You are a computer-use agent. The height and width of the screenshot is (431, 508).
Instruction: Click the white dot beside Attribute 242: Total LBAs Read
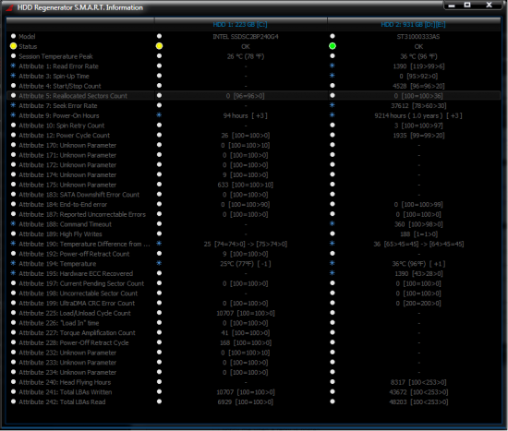pos(13,401)
